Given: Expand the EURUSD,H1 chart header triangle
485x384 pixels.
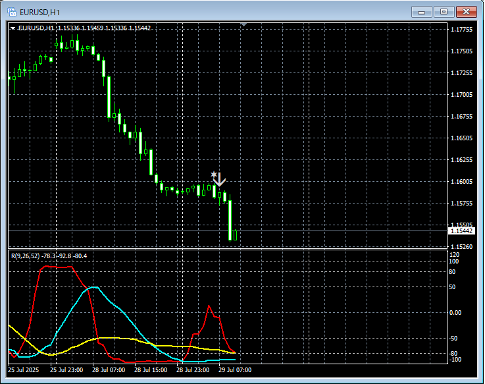Looking at the screenshot, I should 13,28.
